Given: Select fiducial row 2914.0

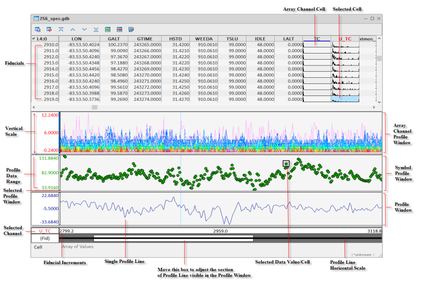Looking at the screenshot, I should pos(50,69).
